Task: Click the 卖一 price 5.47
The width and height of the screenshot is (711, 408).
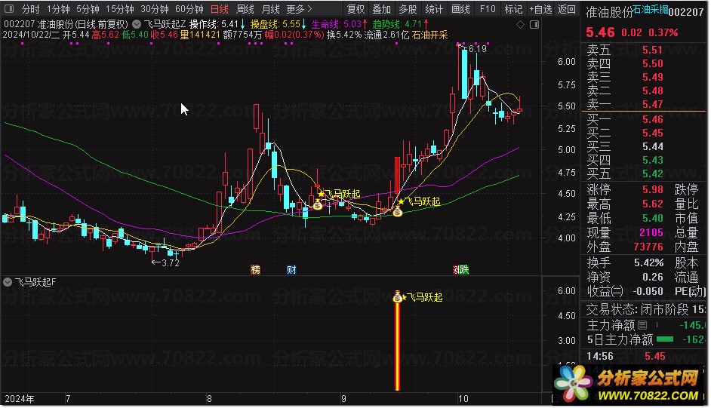Action: [x=652, y=104]
